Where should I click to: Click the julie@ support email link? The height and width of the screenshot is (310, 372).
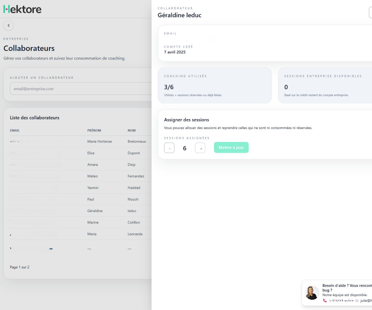[366, 300]
